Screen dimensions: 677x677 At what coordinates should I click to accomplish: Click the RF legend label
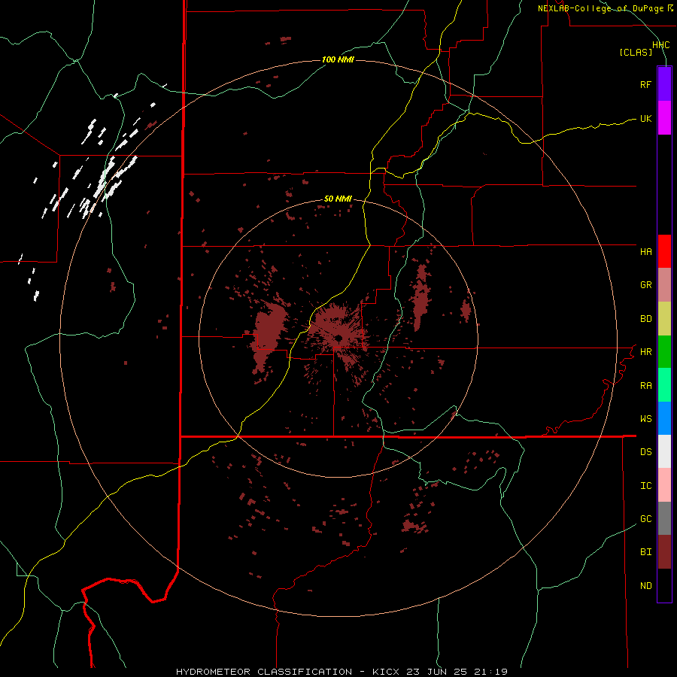pyautogui.click(x=645, y=84)
